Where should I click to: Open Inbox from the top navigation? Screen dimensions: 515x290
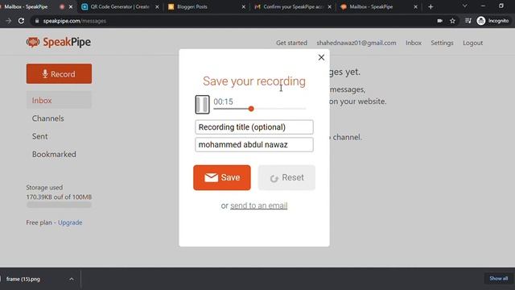414,43
